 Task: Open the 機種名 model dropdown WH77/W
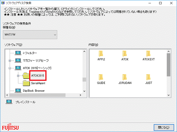point(30,35)
